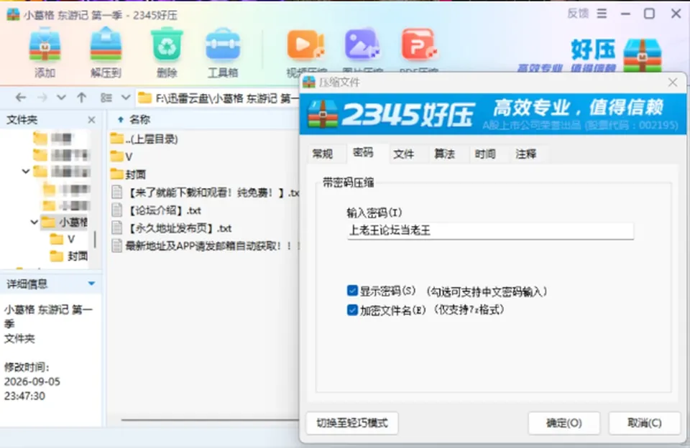This screenshot has width=690, height=448.
Task: Switch to the 算法 tab
Action: tap(444, 154)
